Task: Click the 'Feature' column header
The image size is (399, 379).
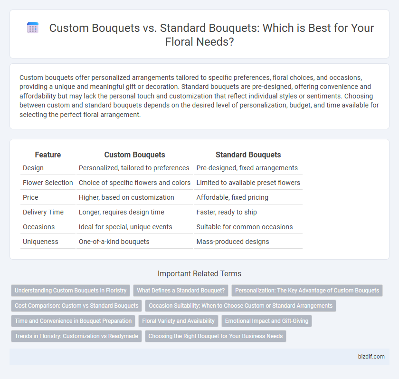Action: 48,155
